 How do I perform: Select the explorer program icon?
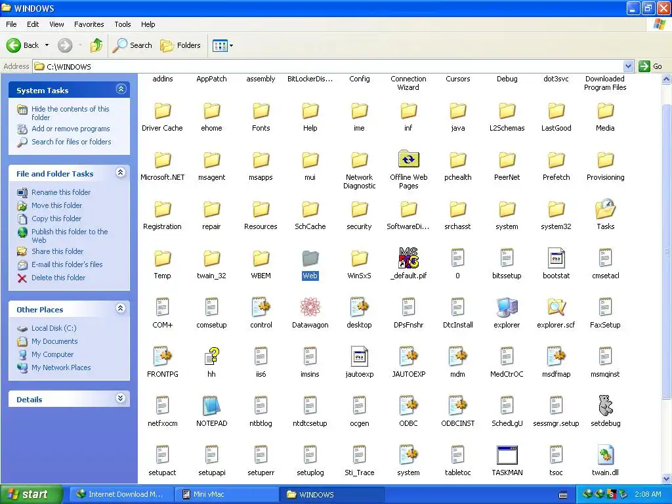tap(507, 307)
